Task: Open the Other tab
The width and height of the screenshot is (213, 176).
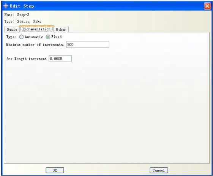Action: click(x=61, y=29)
